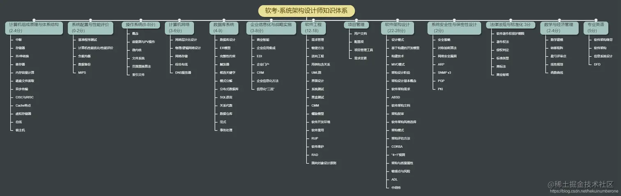Click the 用户文档 leaf item
Screen dimensions: 621x196
[x=361, y=34]
